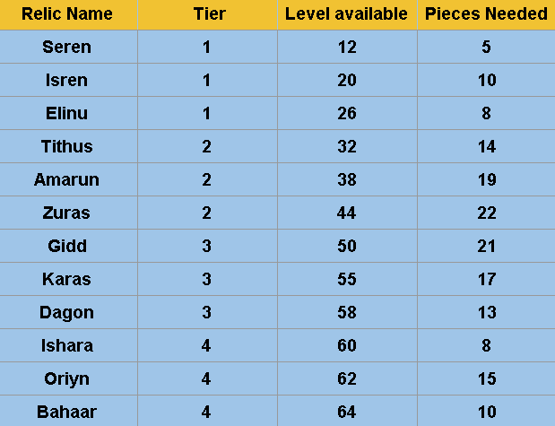Screen dimensions: 555x426
Task: Click the Gidd relic name cell
Action: pos(67,246)
